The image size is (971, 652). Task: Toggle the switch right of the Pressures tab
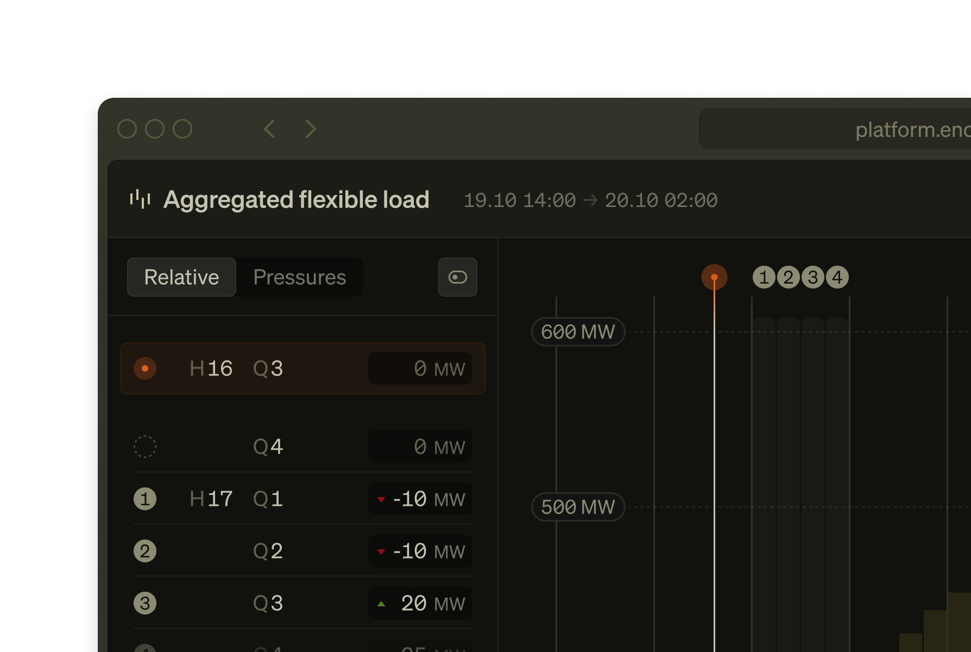click(457, 277)
